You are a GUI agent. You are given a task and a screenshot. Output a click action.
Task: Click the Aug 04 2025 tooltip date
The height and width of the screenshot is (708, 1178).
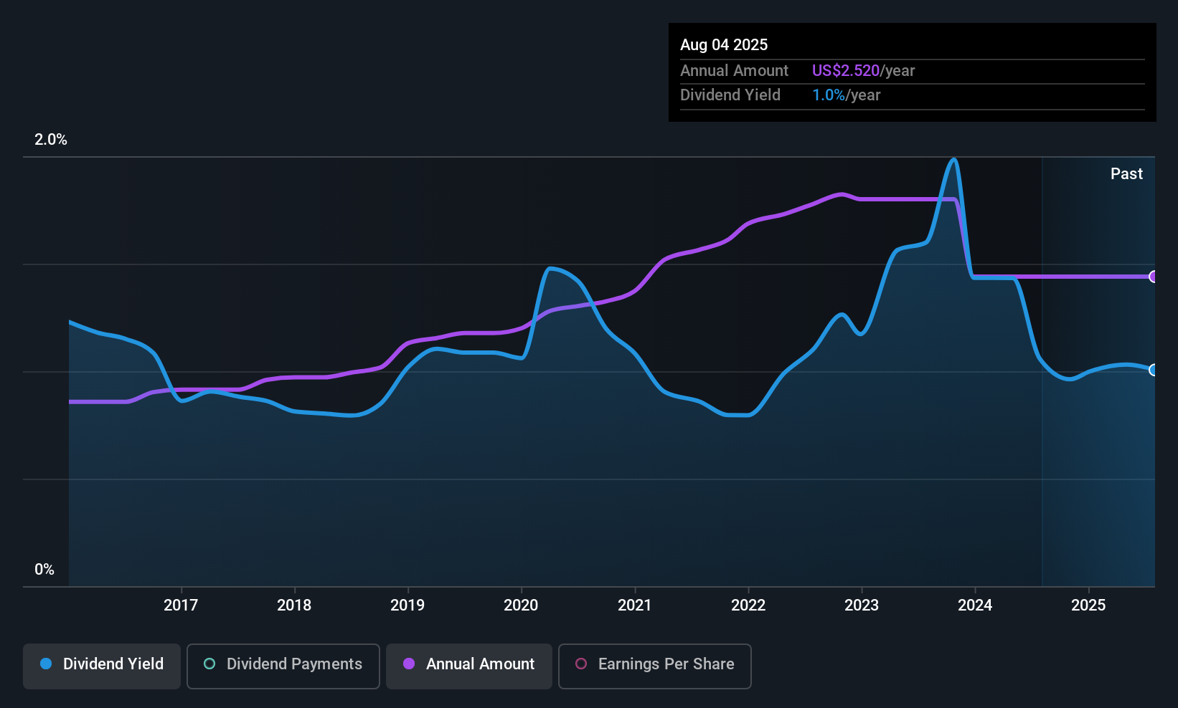[724, 45]
